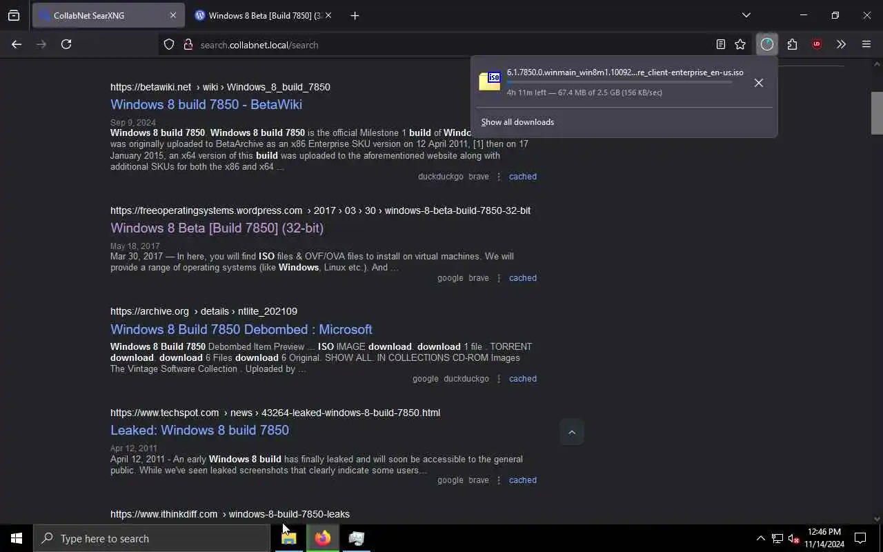Click the ithinkdiff.com result URL

pyautogui.click(x=230, y=514)
